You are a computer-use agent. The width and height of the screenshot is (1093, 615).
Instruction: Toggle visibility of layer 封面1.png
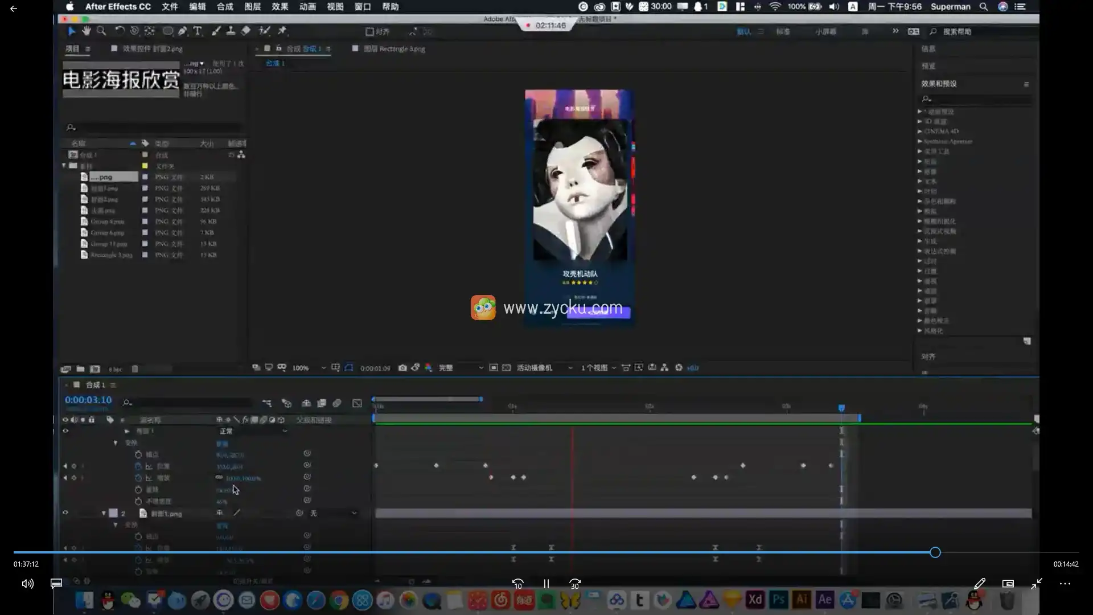click(x=65, y=513)
